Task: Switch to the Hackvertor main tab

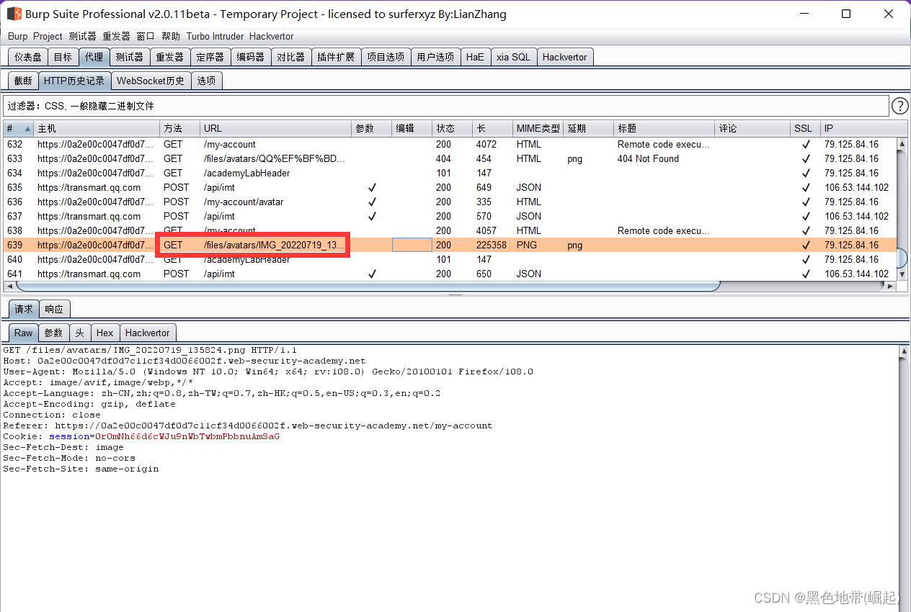Action: point(565,57)
